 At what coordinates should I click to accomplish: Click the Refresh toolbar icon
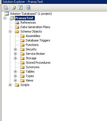(x=20, y=8)
